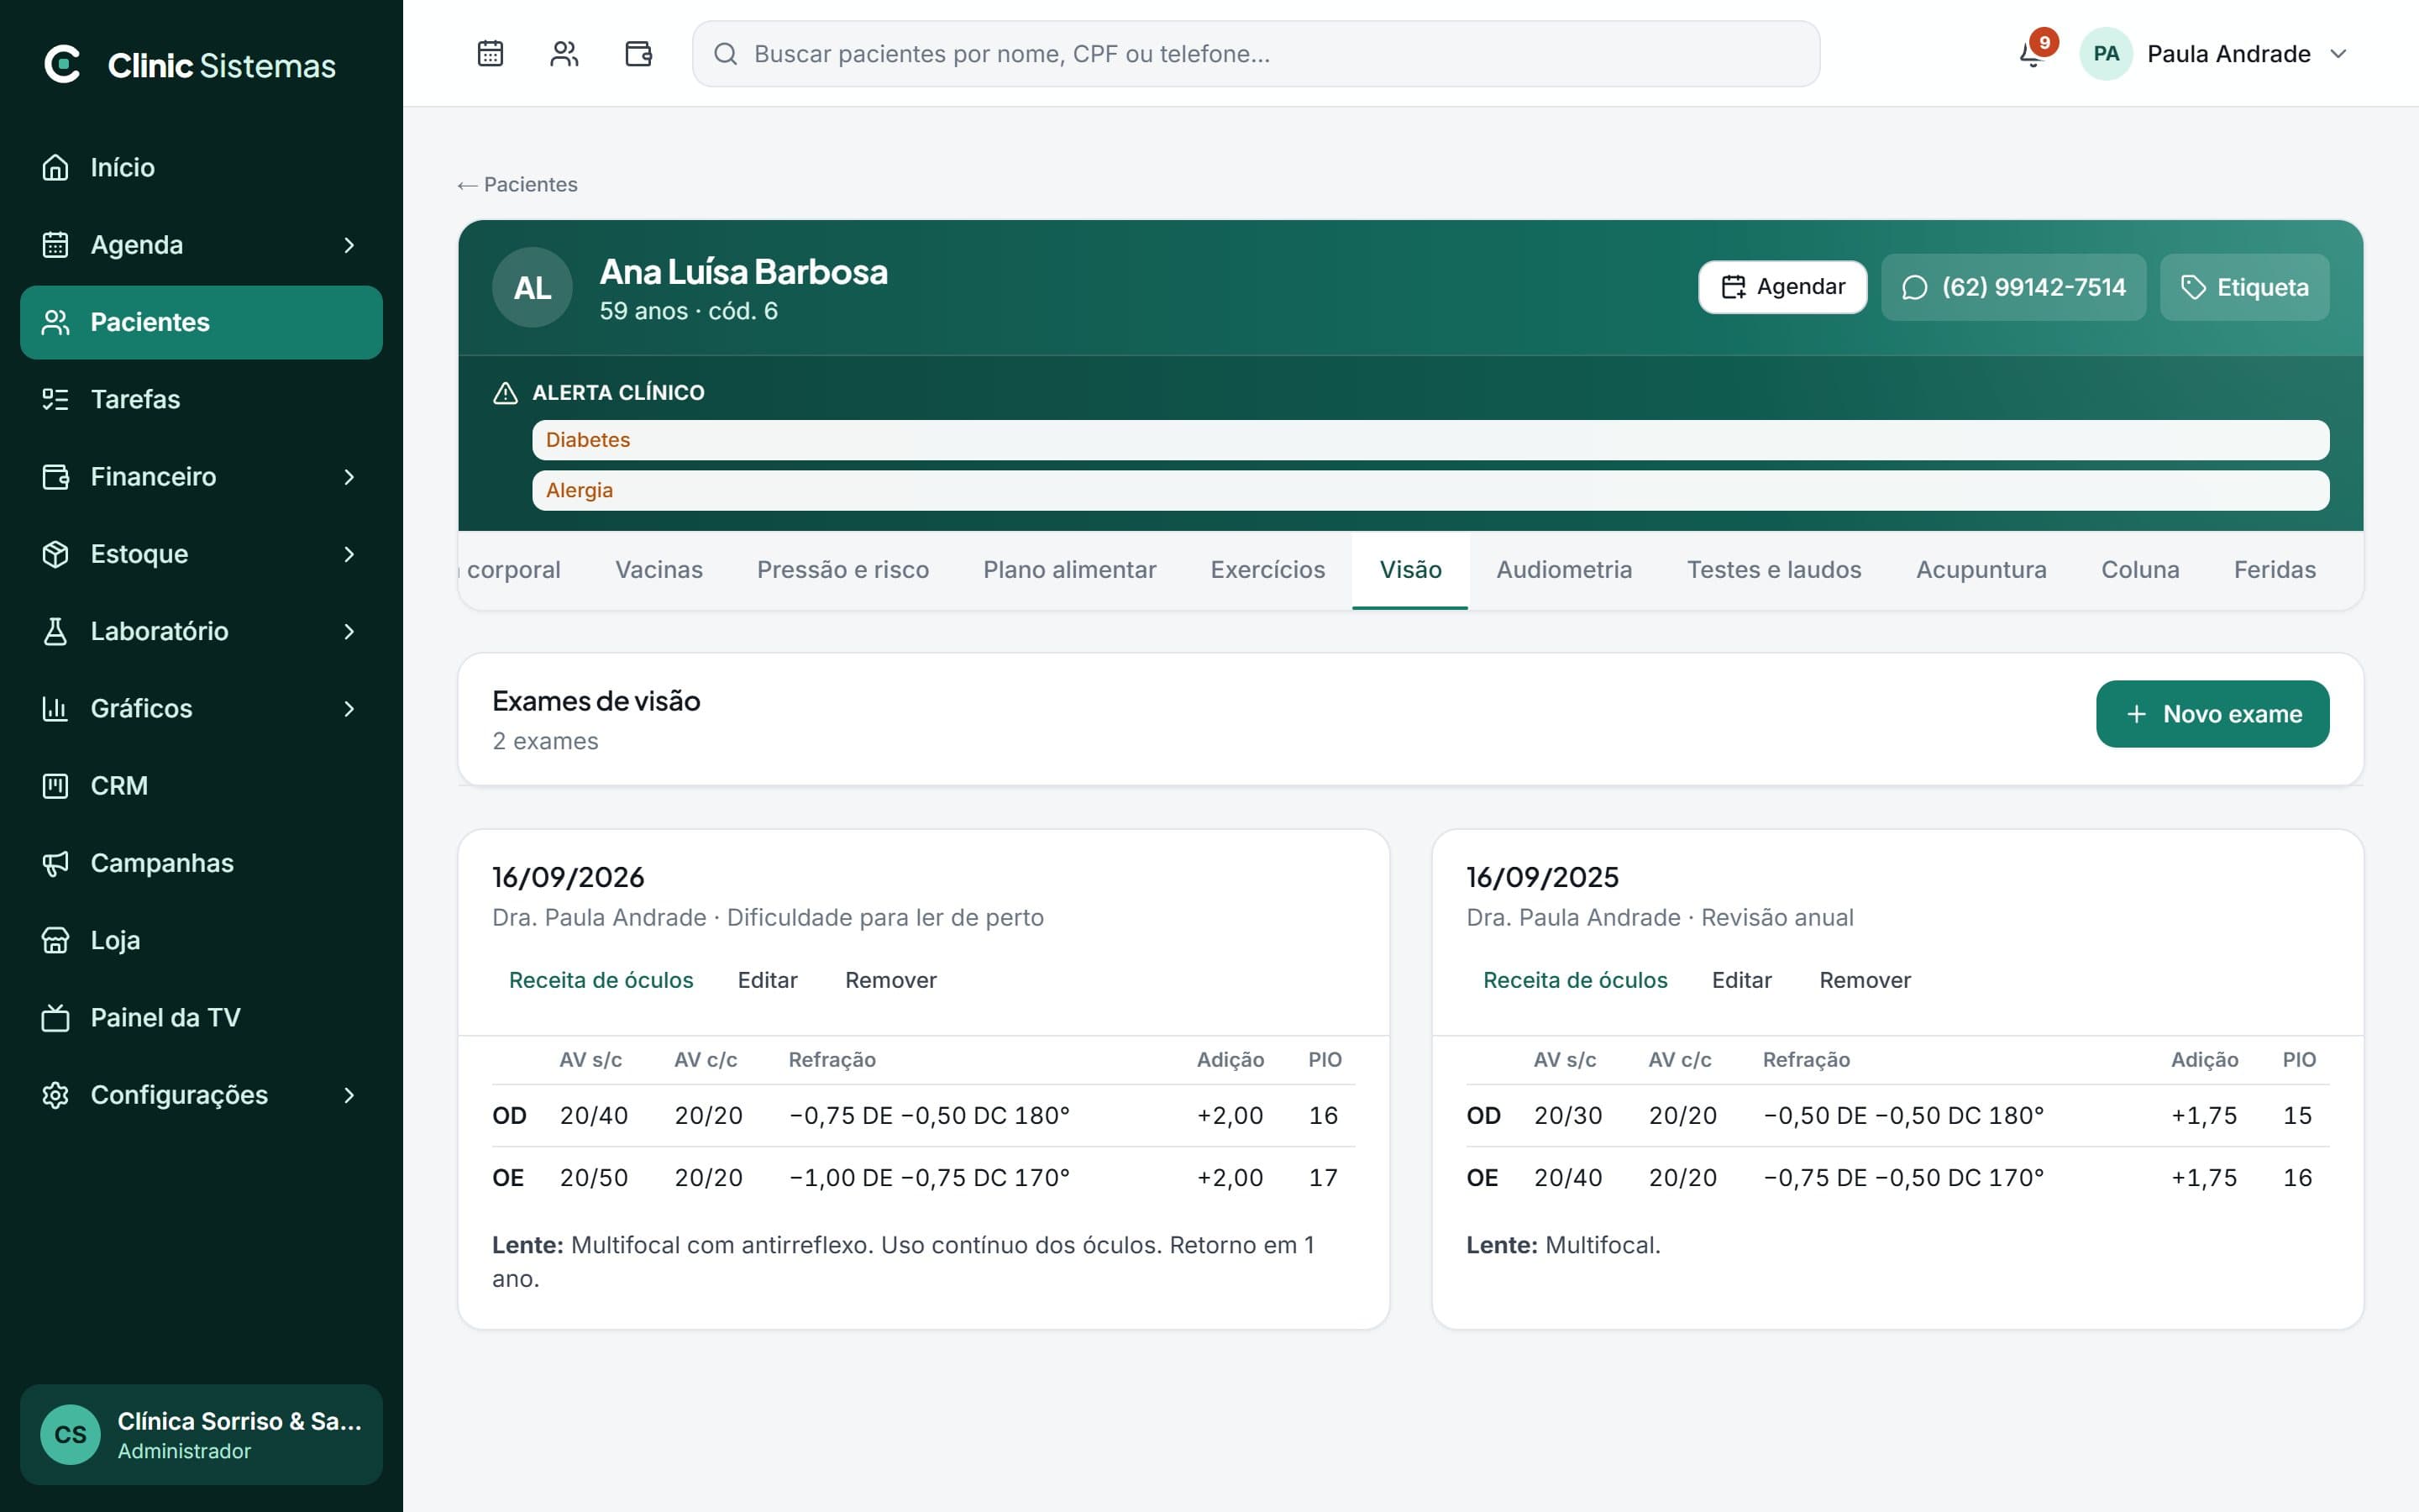
Task: Click the Alergia alert entry
Action: [x=1430, y=490]
